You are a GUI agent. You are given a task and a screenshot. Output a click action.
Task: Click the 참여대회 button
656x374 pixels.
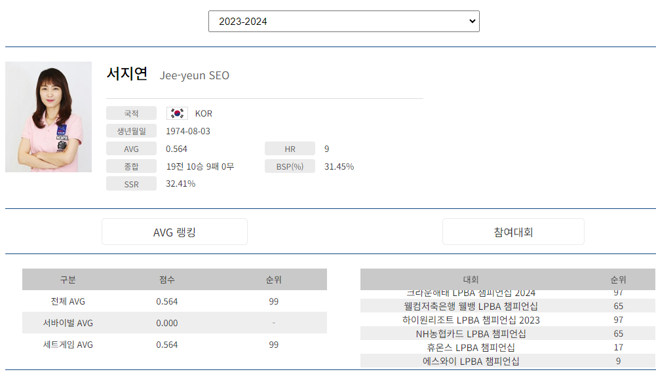tap(513, 232)
